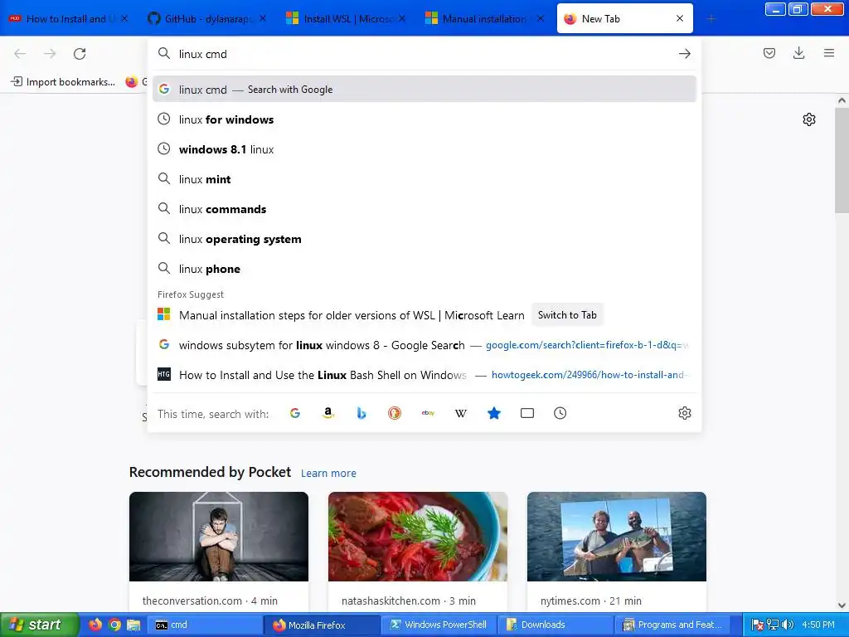Viewport: 849px width, 637px height.
Task: Click inside the address bar text field
Action: click(424, 54)
